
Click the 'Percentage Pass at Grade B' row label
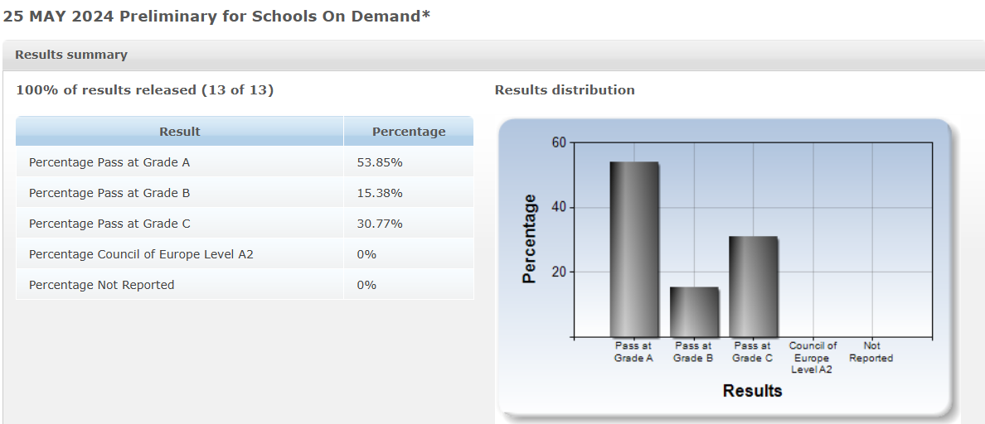click(x=109, y=193)
